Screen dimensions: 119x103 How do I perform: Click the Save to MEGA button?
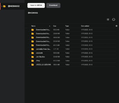pyautogui.click(x=36, y=5)
